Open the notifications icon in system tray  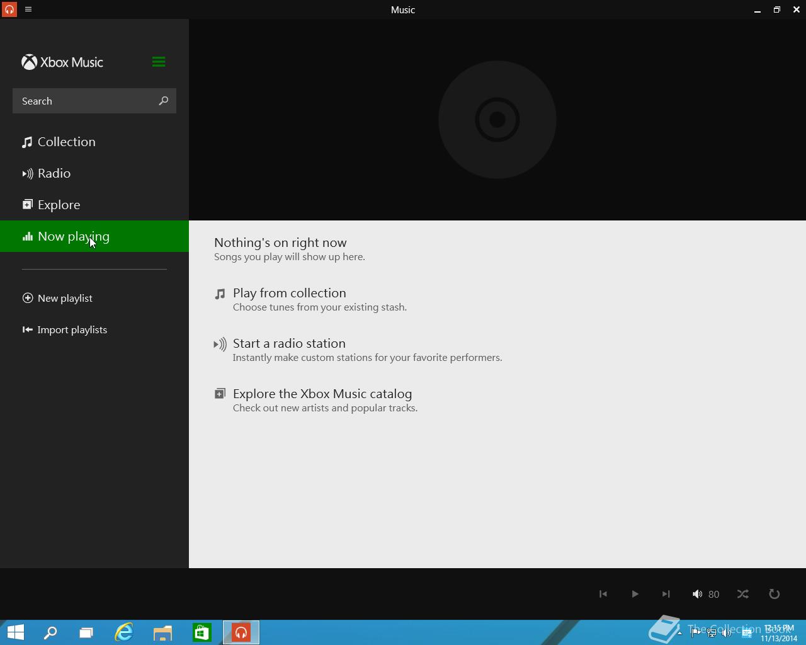click(x=747, y=633)
